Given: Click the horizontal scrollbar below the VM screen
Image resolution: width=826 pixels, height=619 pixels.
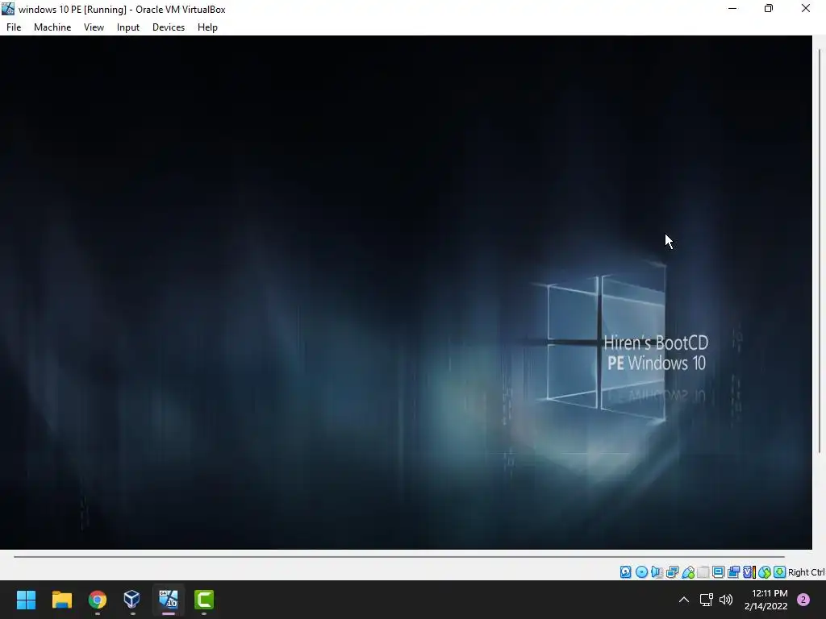Looking at the screenshot, I should click(399, 556).
